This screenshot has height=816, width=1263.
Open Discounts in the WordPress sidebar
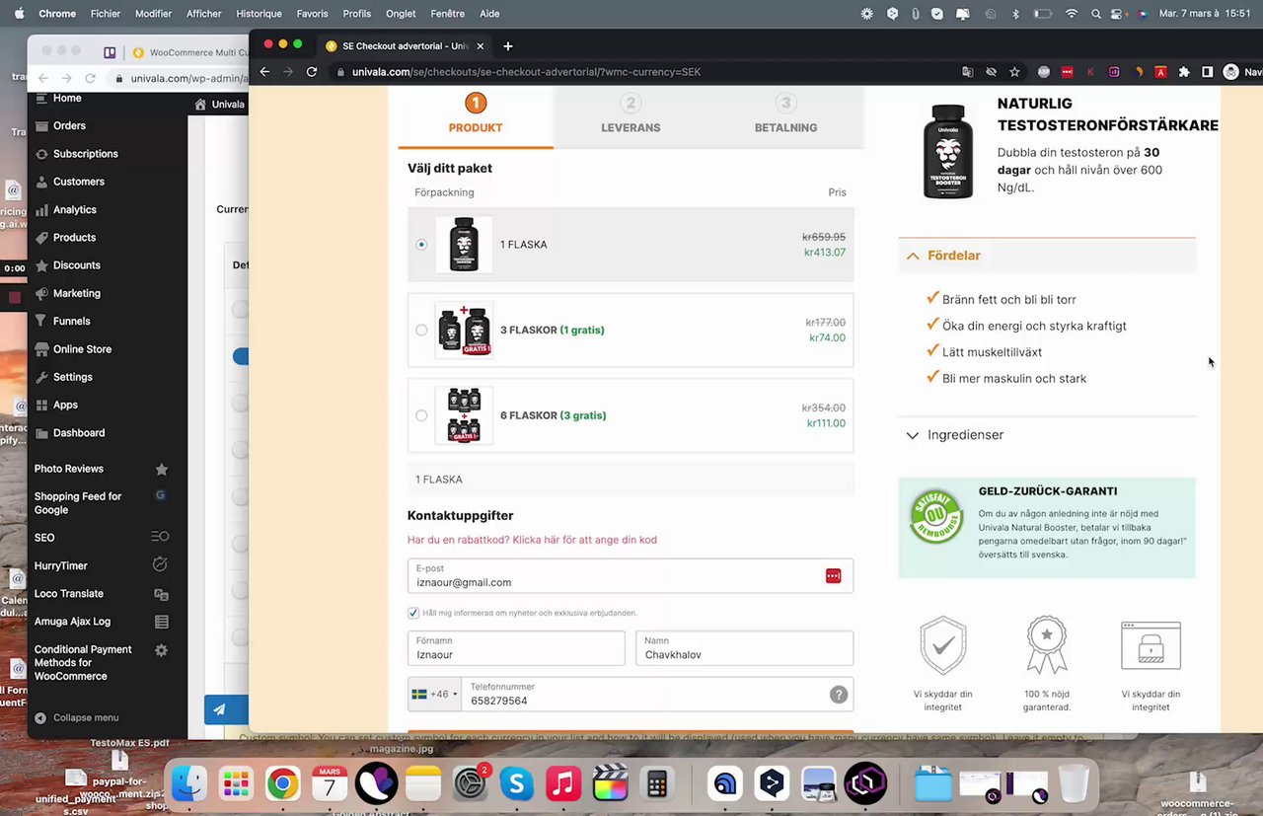(x=76, y=265)
